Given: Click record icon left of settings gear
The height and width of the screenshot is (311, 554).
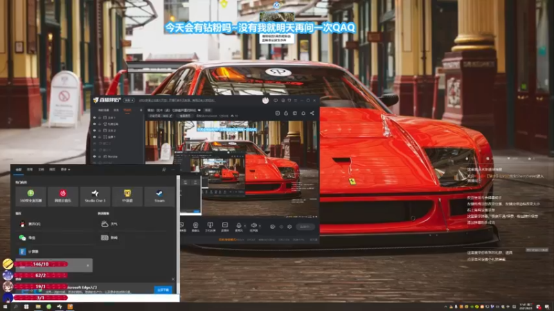Looking at the screenshot, I should [x=272, y=227].
